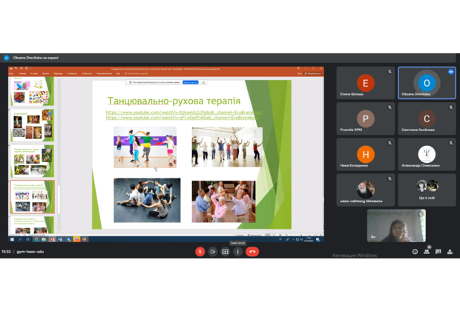This screenshot has width=460, height=311.
Task: Click the Windows Start button in shared screen
Action: tap(12, 239)
